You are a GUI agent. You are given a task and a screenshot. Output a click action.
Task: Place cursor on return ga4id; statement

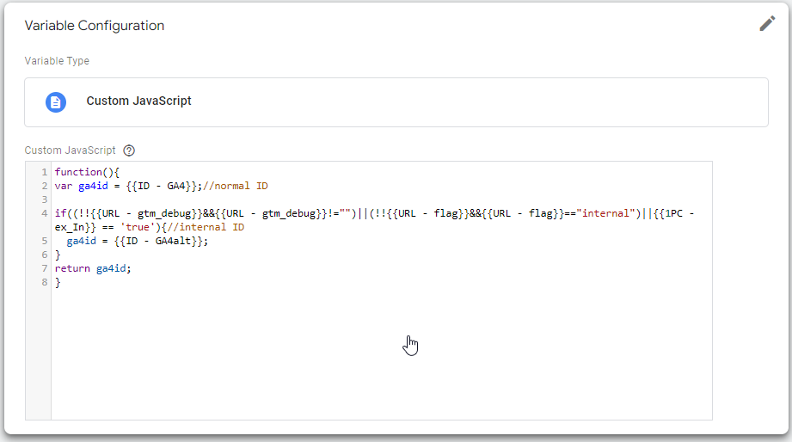click(93, 269)
